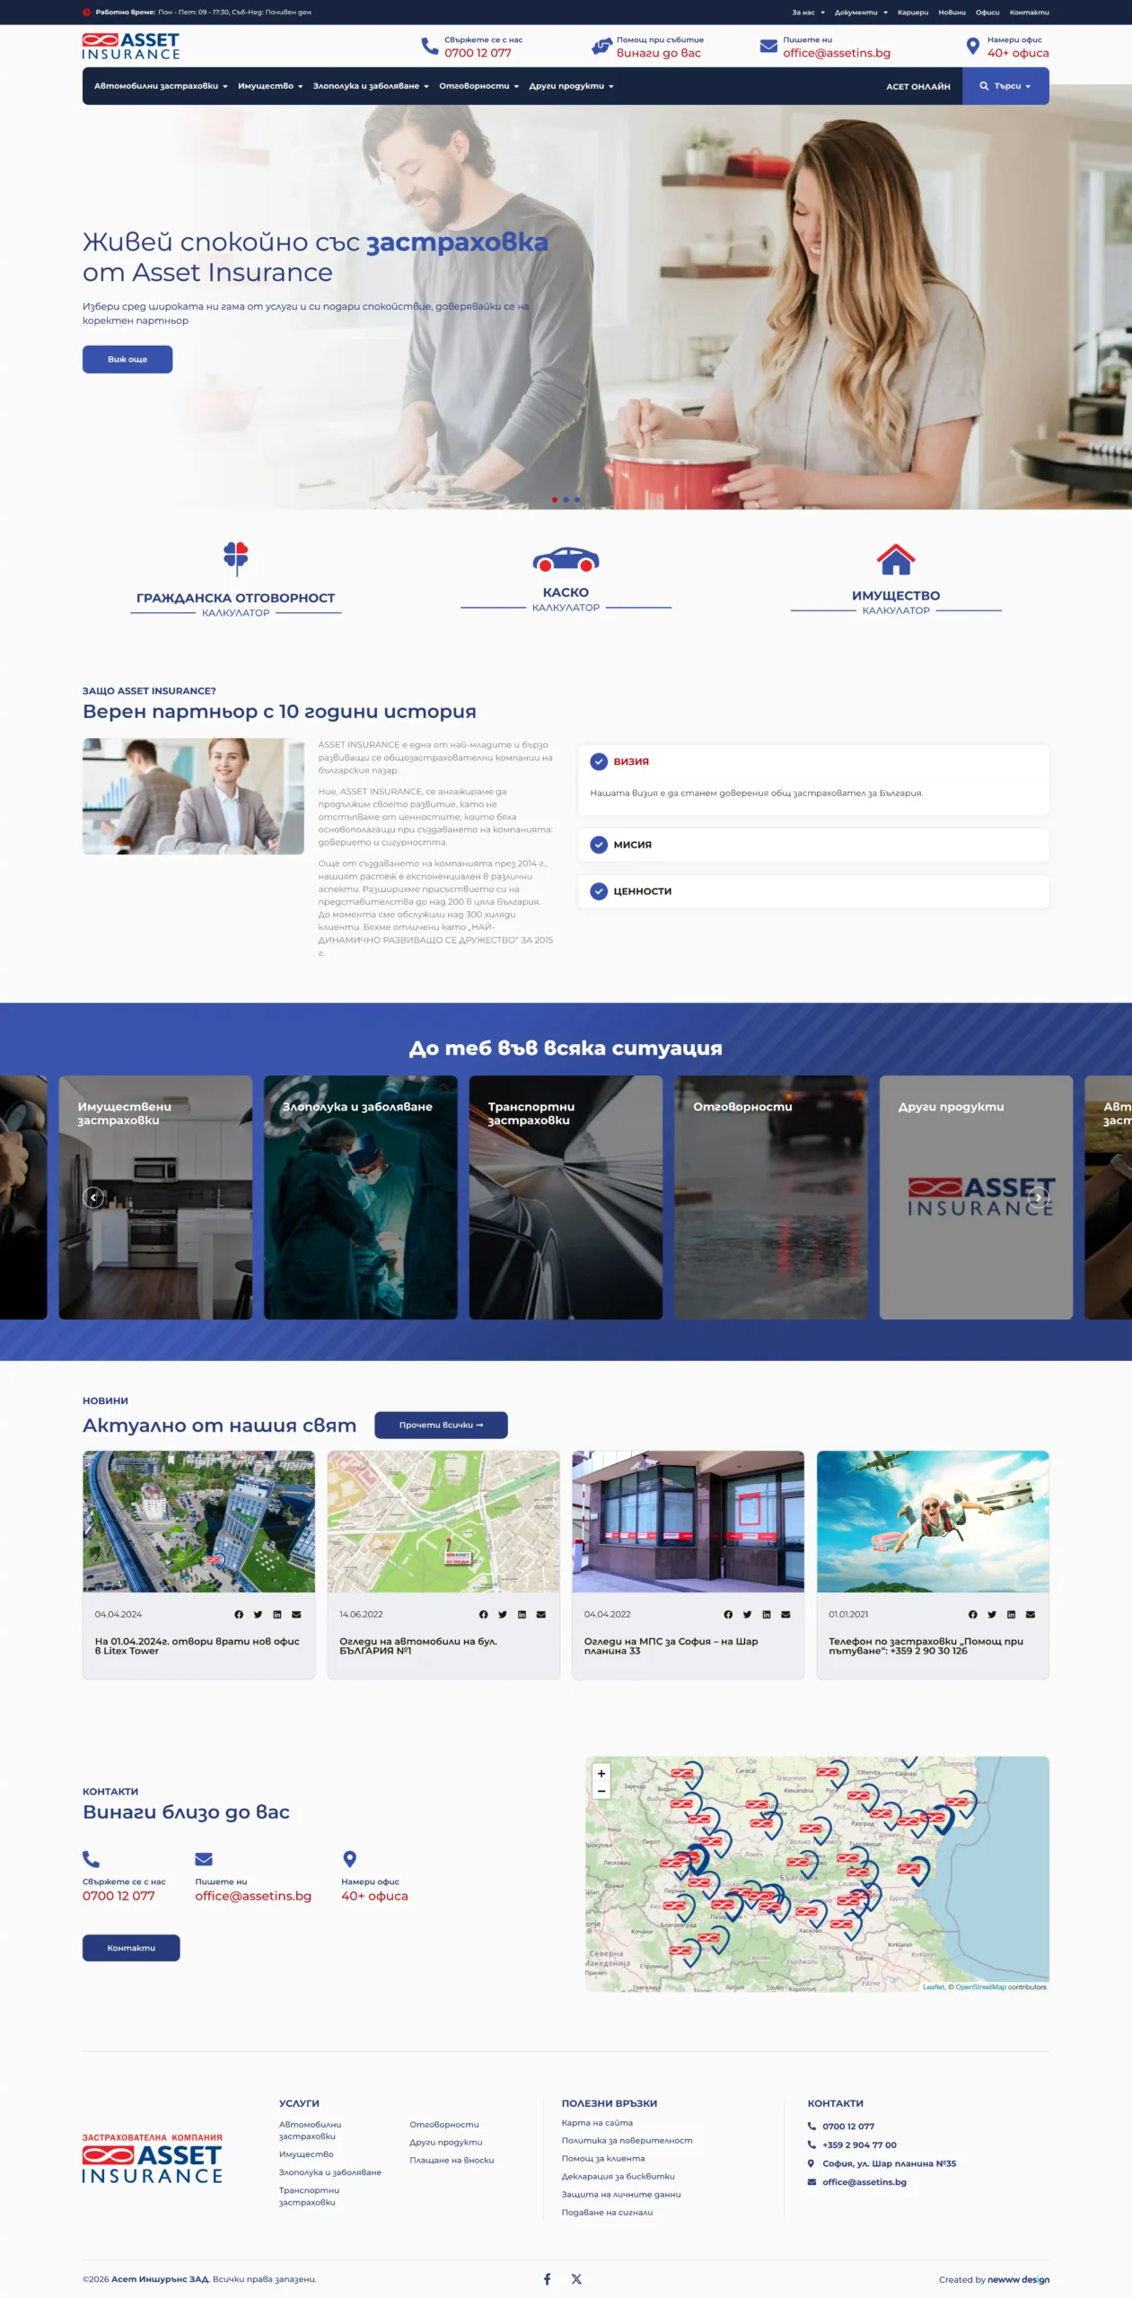This screenshot has width=1132, height=2298.
Task: Open the Каско calculator car icon
Action: pyautogui.click(x=566, y=559)
